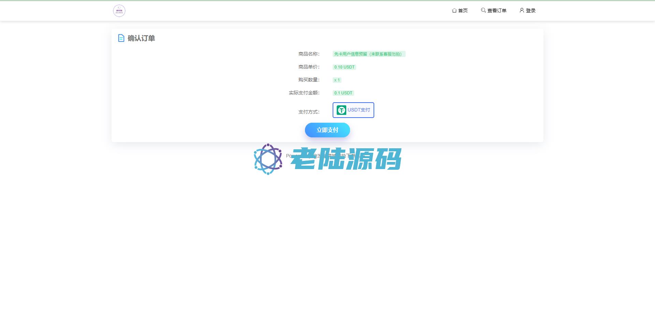
Task: Click the x 1 quantity tag
Action: click(x=337, y=80)
